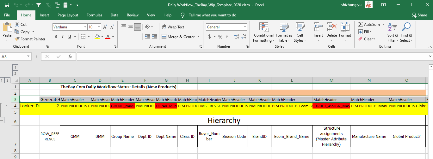Open the font color dropdown arrow
The image size is (433, 159).
click(113, 37)
